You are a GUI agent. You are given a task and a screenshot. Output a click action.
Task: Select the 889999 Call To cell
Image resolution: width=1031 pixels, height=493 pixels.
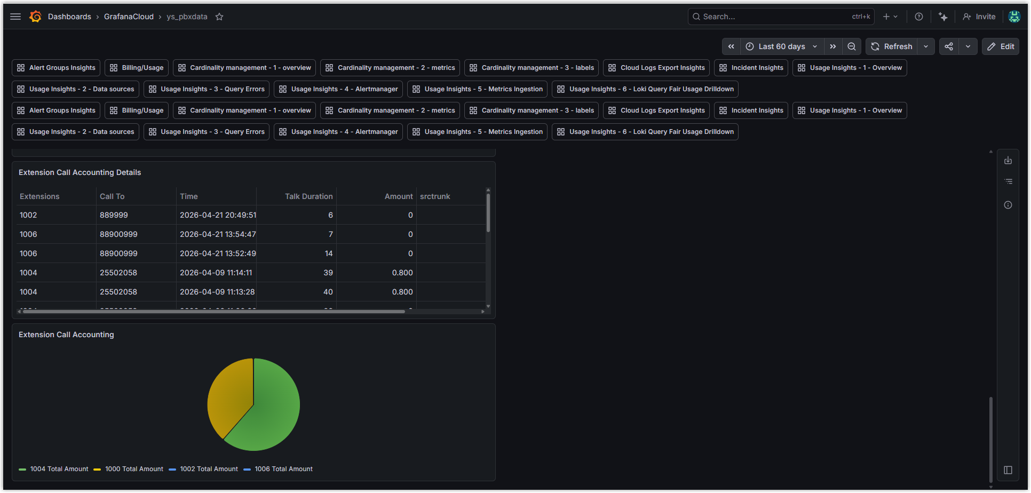136,215
